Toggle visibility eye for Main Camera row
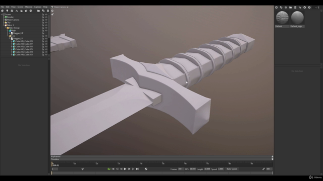 point(46,20)
